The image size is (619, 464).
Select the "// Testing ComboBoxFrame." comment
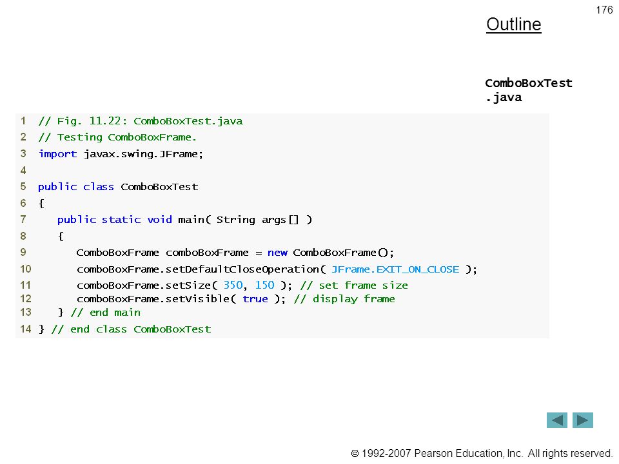point(117,137)
